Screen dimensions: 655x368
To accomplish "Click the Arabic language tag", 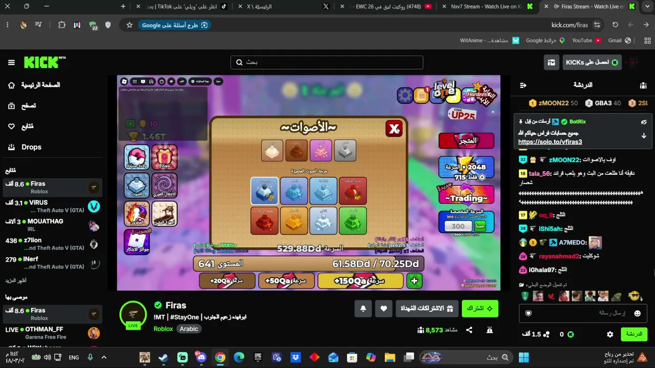I will pos(189,329).
